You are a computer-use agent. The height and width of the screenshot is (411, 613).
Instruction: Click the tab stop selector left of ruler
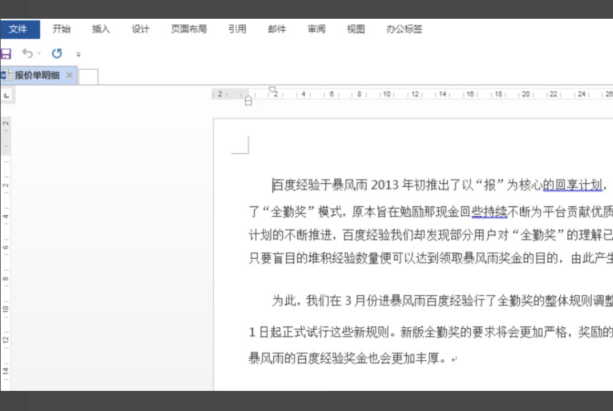[x=7, y=96]
